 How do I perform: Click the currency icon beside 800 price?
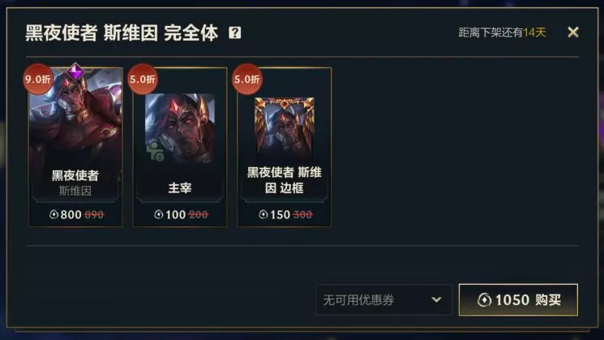click(x=54, y=214)
